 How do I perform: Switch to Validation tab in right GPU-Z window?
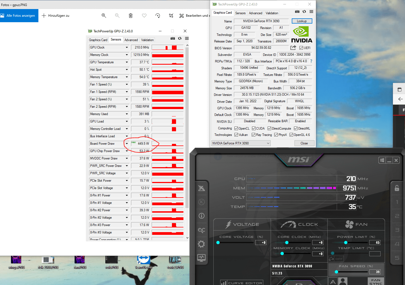click(272, 13)
